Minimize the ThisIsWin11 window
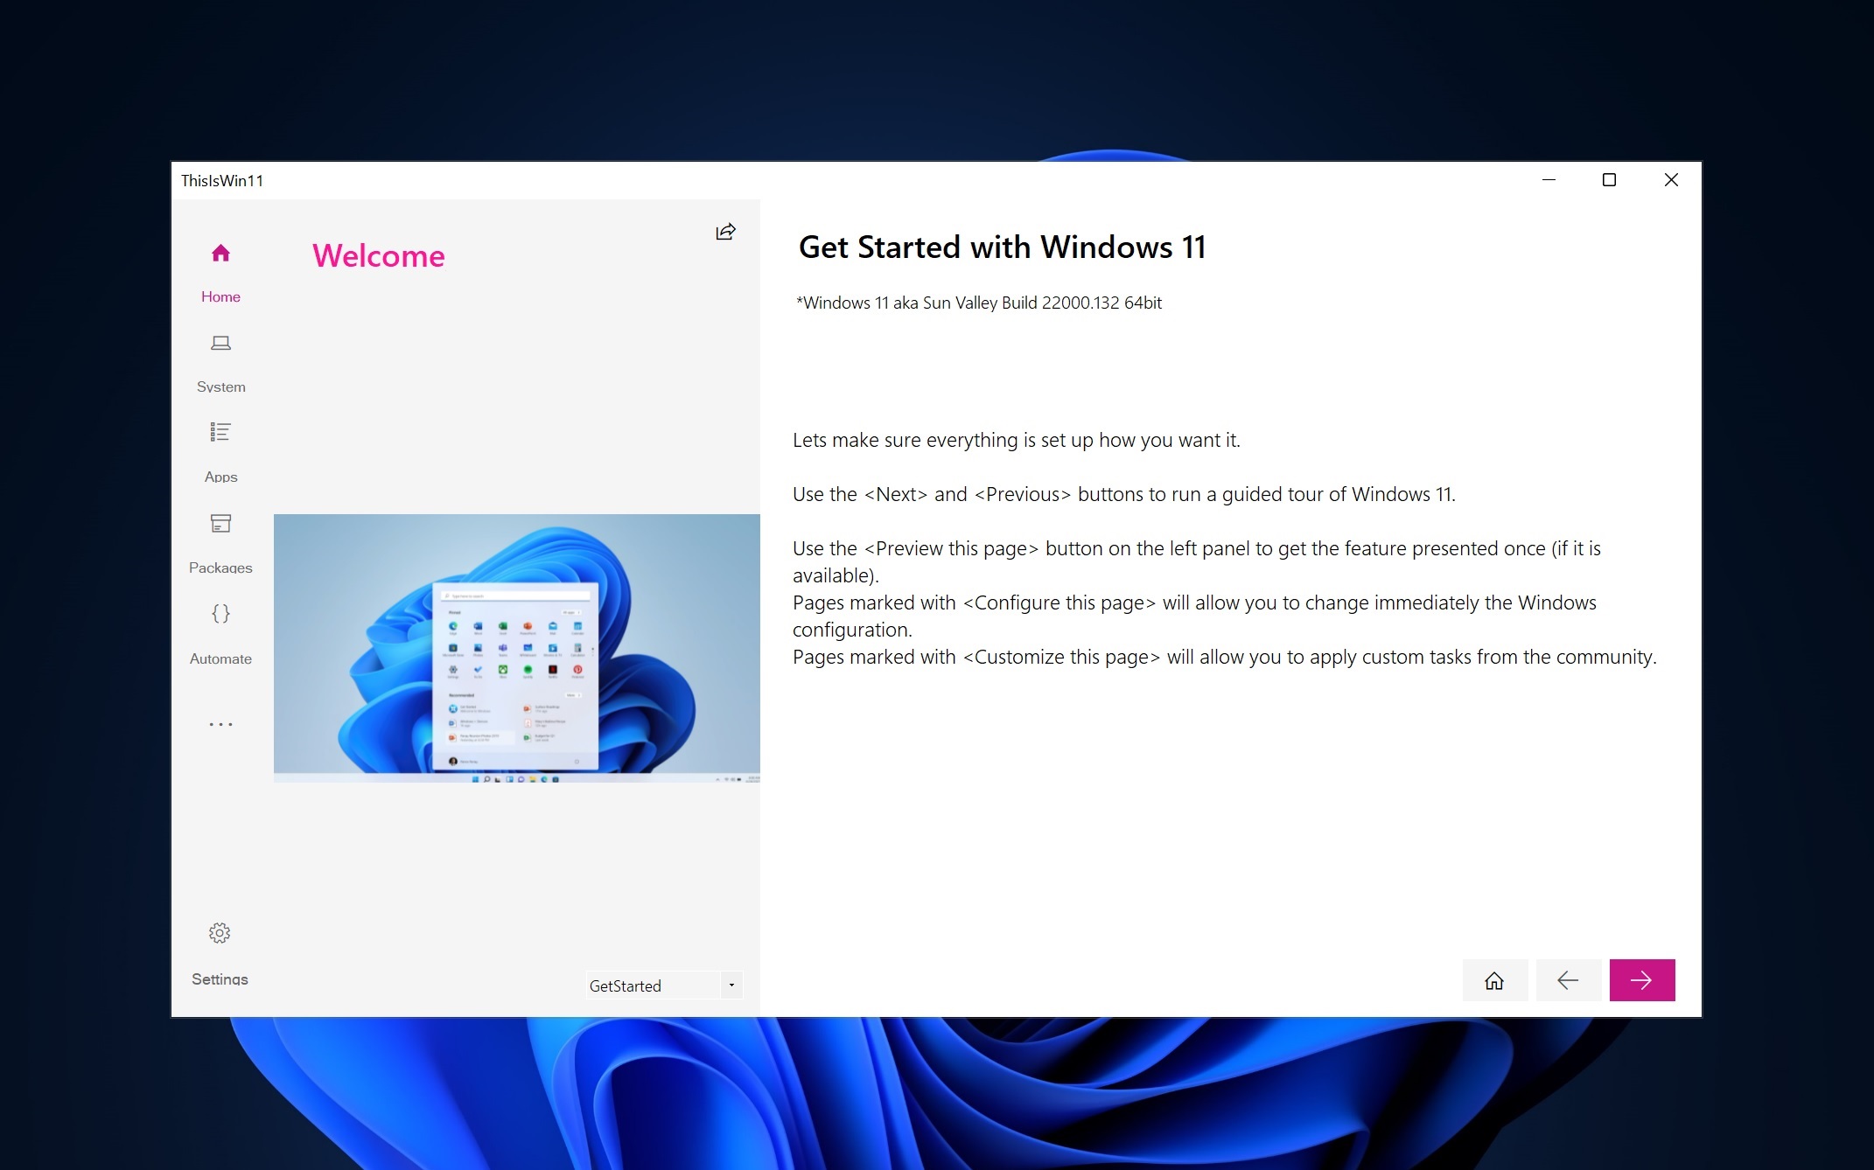This screenshot has height=1170, width=1874. click(1549, 180)
